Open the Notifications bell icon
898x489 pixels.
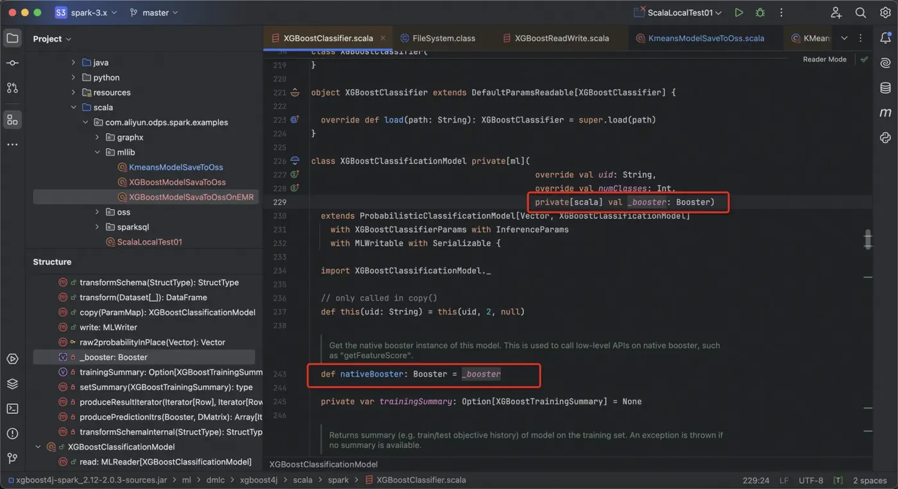886,38
